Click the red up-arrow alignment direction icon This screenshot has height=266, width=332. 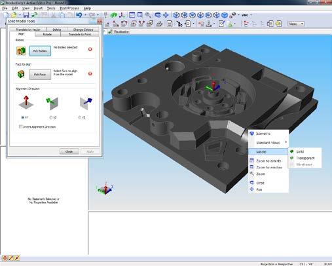(26, 102)
